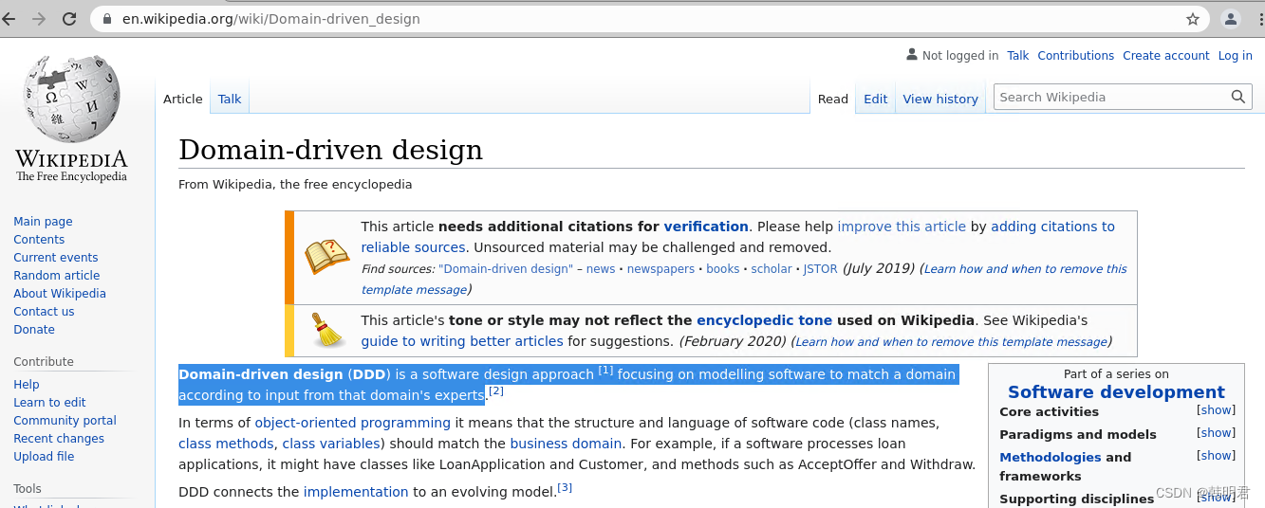Click the Domain-driven design page heading
1265x508 pixels.
pyautogui.click(x=330, y=150)
